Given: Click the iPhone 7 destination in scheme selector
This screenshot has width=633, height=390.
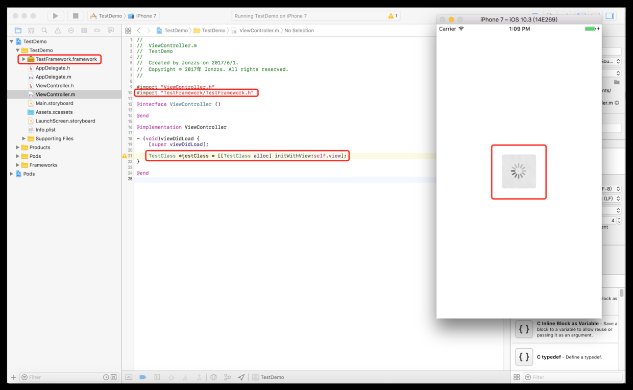Looking at the screenshot, I should coord(145,16).
